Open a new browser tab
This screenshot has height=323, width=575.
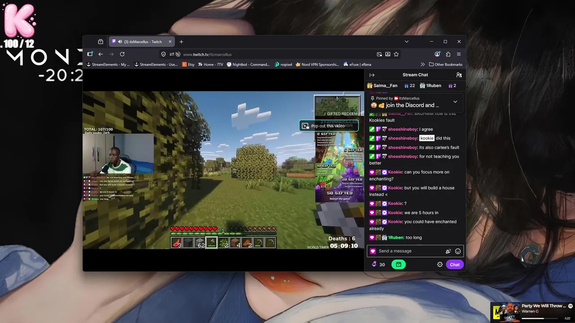click(x=181, y=42)
